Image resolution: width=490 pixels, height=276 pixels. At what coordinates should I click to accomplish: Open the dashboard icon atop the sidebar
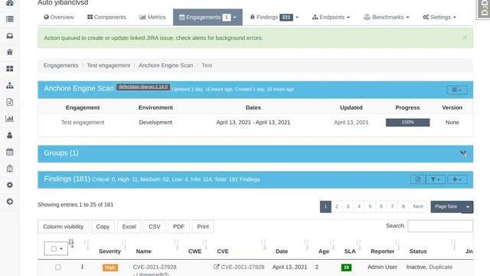point(10,3)
